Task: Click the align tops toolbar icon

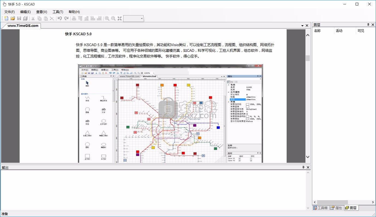Action: coord(80,18)
